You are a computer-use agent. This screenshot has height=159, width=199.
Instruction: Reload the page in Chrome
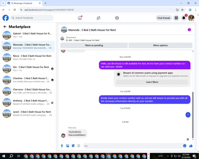click(15, 10)
